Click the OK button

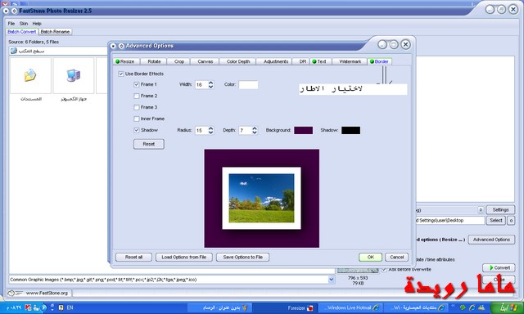point(370,258)
